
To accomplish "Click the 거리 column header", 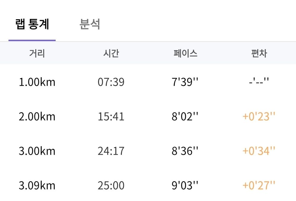I will 37,54.
